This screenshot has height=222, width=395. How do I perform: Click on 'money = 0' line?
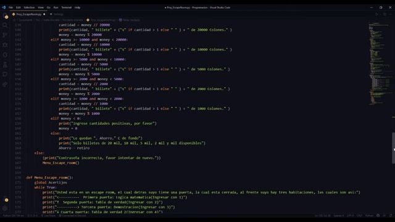pyautogui.click(x=68, y=128)
